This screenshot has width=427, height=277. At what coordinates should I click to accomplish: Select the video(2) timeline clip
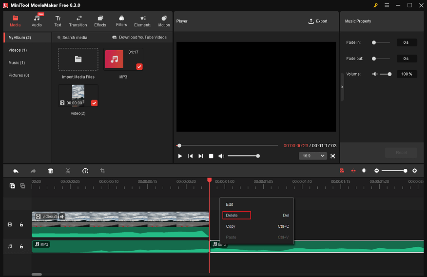[120, 224]
